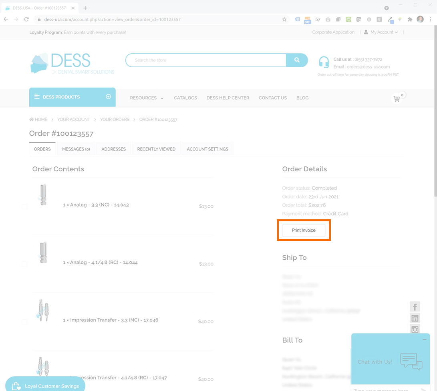Screen dimensions: 437x391
Task: Open the Catalogs menu item
Action: pyautogui.click(x=185, y=98)
